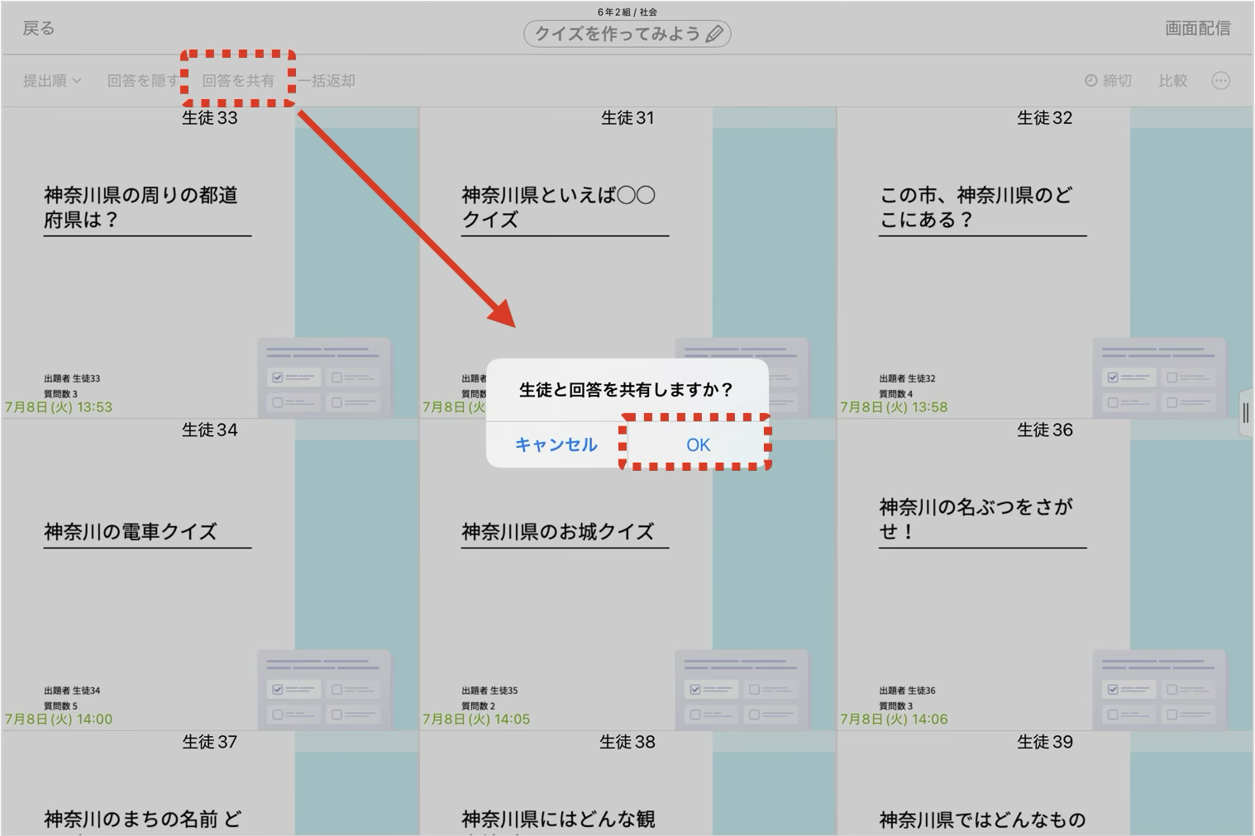Click the 生徒 32 quiz form icon
Viewport: 1255px width, 836px height.
[1159, 377]
